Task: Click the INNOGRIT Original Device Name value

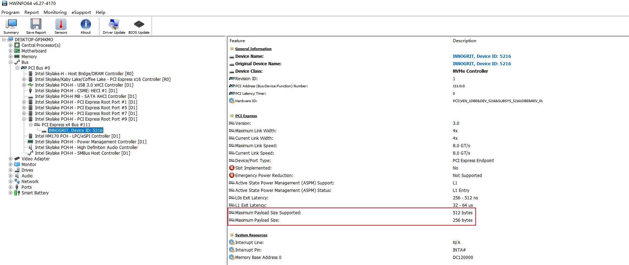Action: [x=482, y=64]
